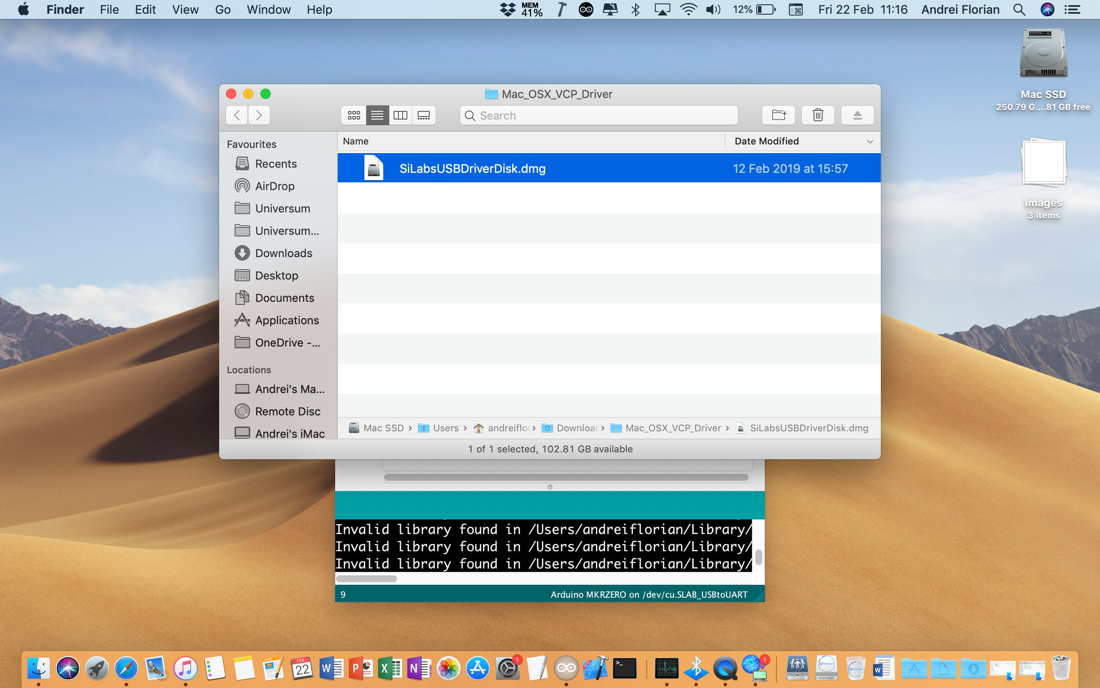Open Bluetooth menu bar icon
The height and width of the screenshot is (688, 1100).
coord(636,9)
